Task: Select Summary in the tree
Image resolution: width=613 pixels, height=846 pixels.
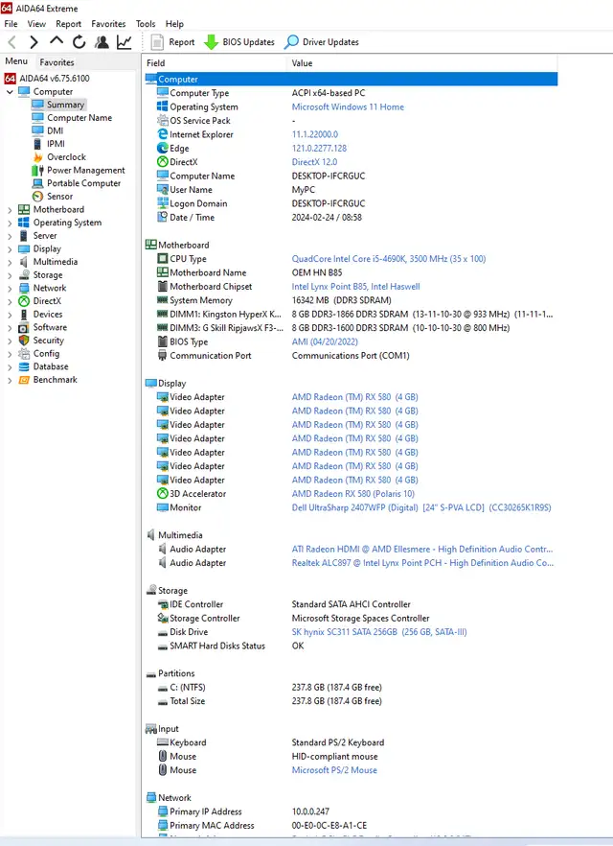Action: tap(65, 105)
